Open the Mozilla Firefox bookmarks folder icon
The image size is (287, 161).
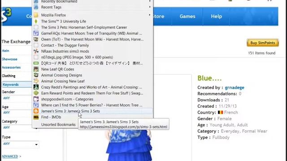point(36,15)
